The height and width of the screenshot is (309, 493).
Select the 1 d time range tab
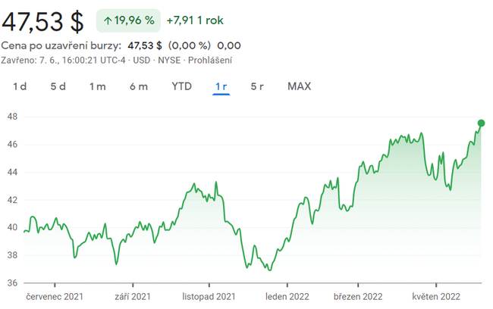pos(20,86)
